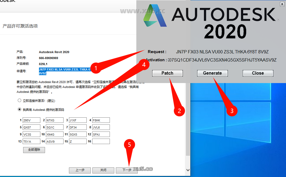Click the 下一步 button to continue activation
Screen dimensions: 286x177
tap(127, 170)
